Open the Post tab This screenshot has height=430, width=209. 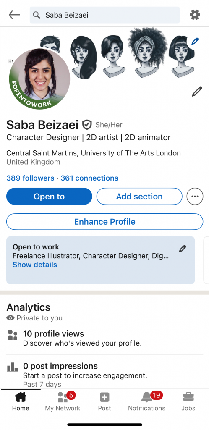pos(104,401)
